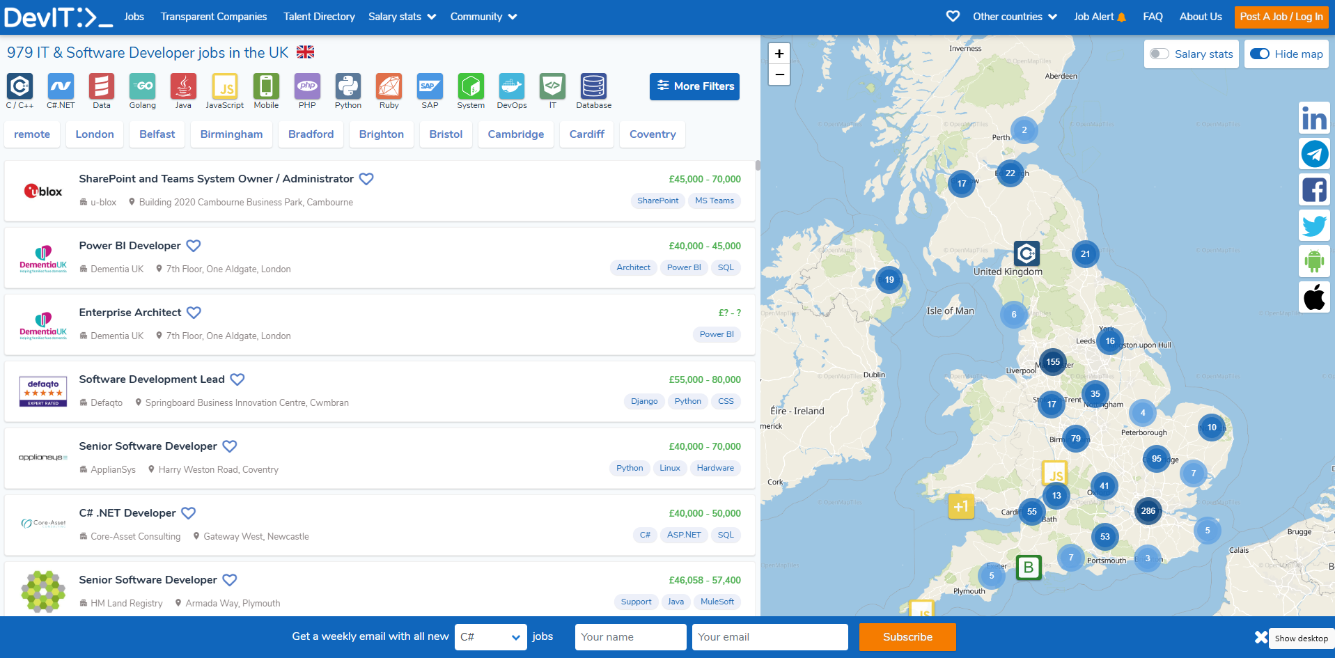Favorite the SharePoint and Teams System Owner job
Image resolution: width=1335 pixels, height=658 pixels.
coord(366,179)
